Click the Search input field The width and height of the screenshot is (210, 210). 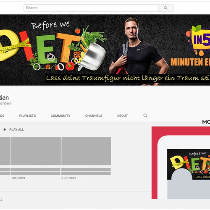click(91, 8)
